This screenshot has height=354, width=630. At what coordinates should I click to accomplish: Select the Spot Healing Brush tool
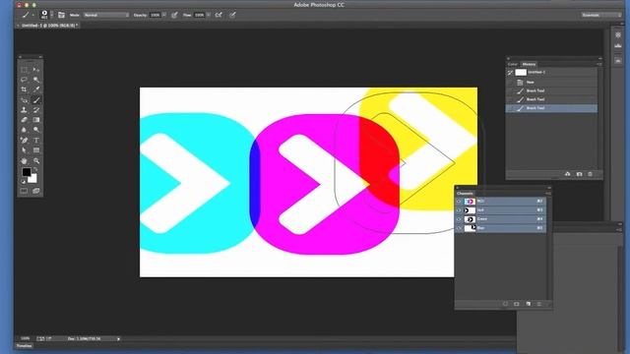tap(24, 100)
